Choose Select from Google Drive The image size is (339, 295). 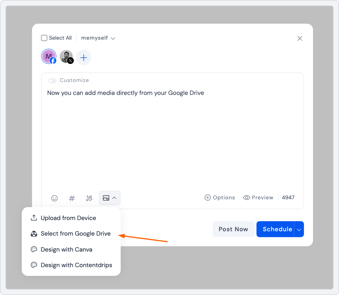coord(75,234)
